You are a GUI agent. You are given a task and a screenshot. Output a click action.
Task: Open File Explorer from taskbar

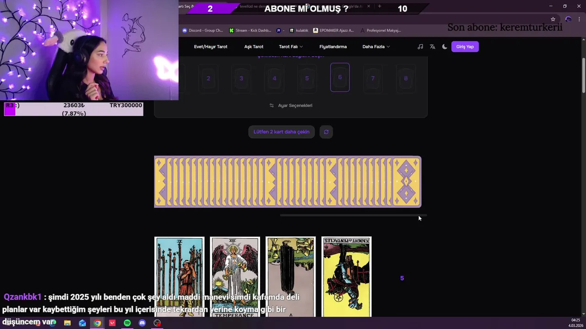pos(67,323)
